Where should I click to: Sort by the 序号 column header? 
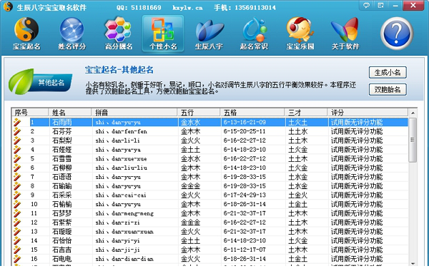point(30,112)
